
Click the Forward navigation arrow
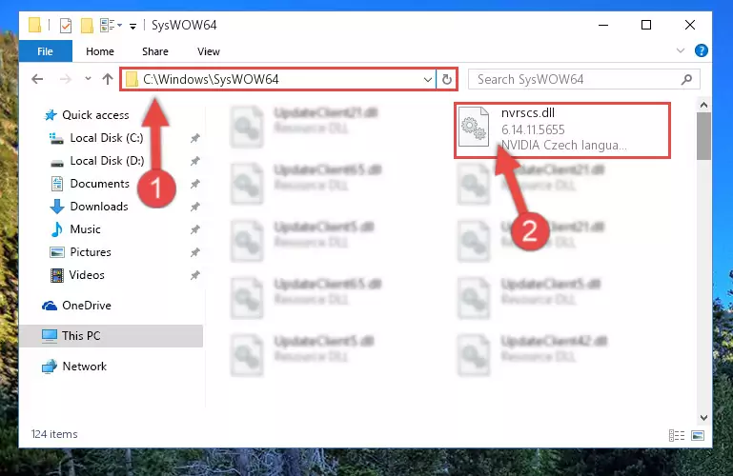(x=66, y=79)
